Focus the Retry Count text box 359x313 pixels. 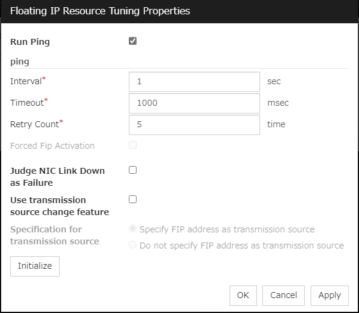tap(194, 125)
